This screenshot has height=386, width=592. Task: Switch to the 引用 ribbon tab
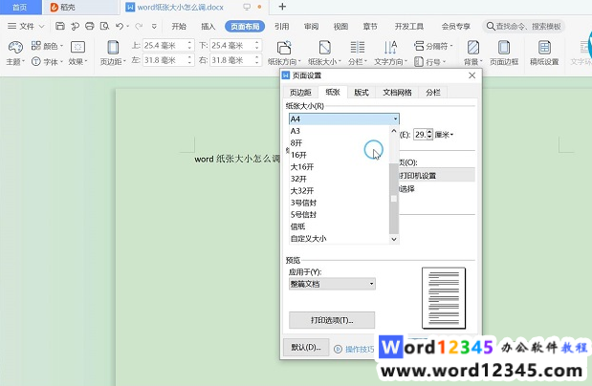tap(281, 26)
